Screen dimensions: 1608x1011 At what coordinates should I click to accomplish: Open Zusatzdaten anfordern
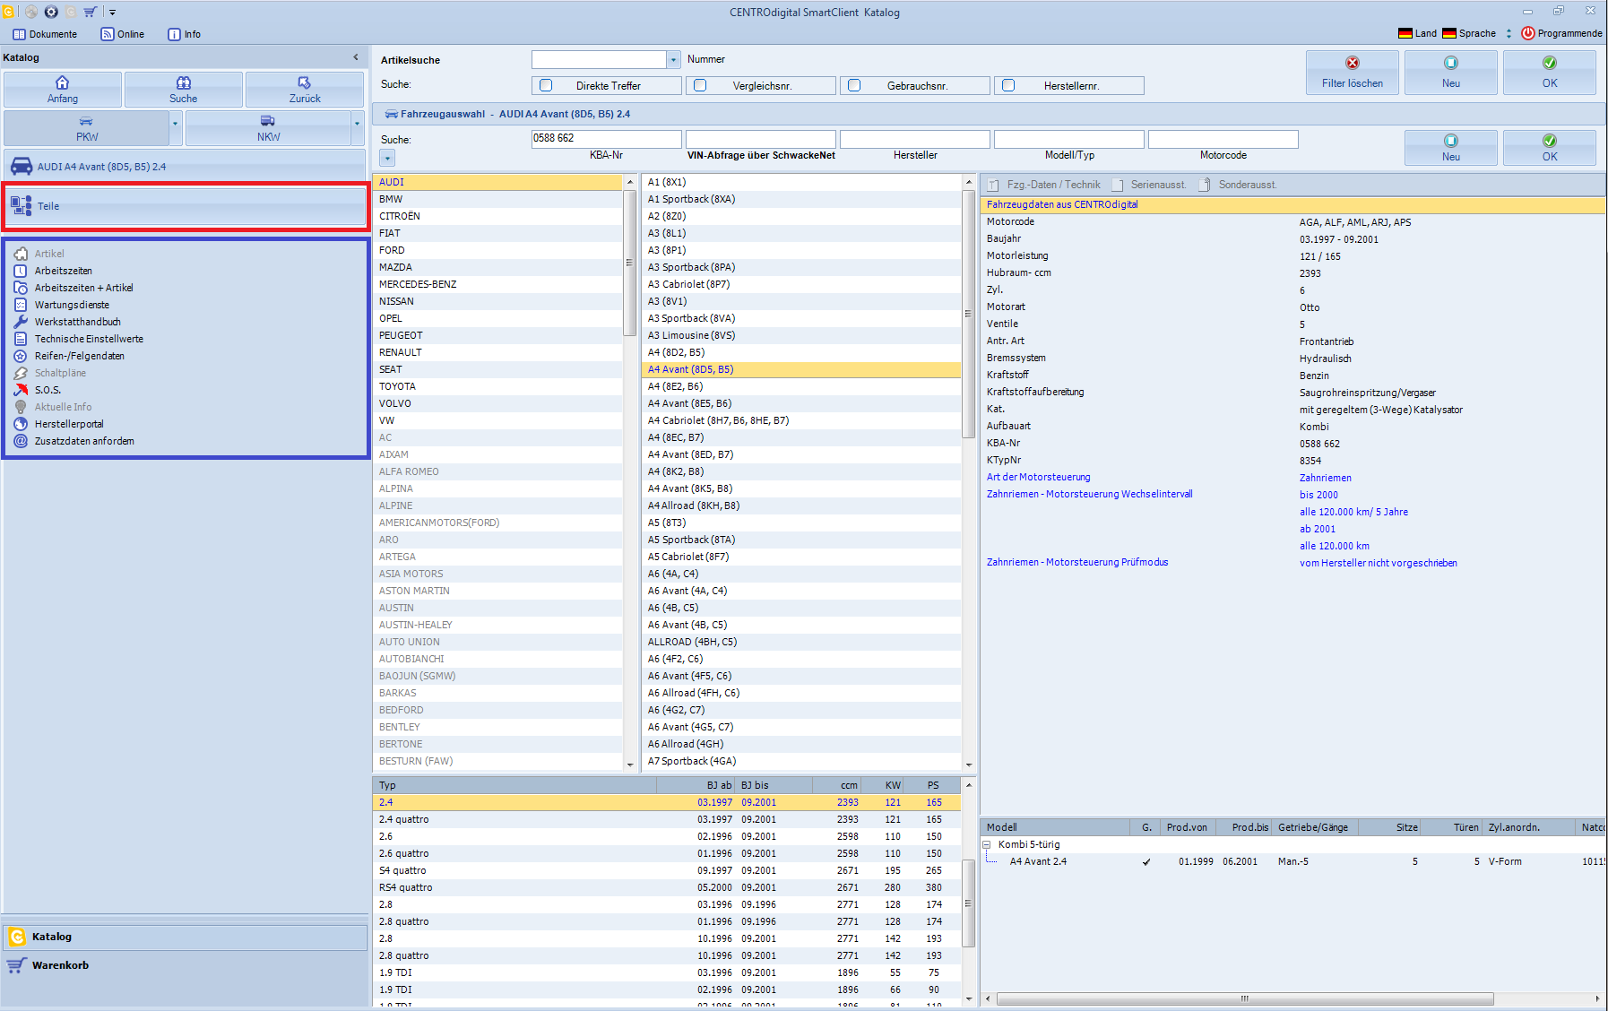pyautogui.click(x=84, y=441)
